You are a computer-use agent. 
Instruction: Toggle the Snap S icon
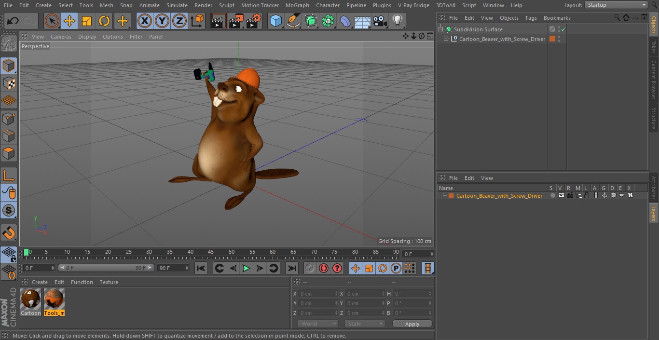click(x=9, y=210)
